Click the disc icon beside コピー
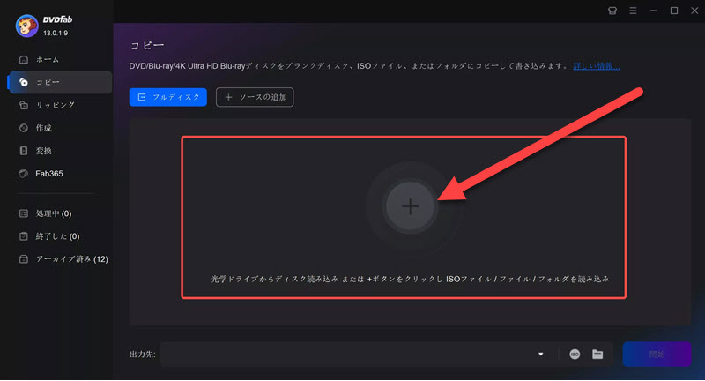705x381 pixels. (24, 82)
